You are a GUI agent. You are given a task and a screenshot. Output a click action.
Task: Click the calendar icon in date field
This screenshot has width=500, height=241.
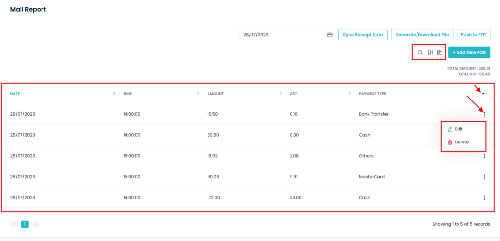click(x=330, y=35)
